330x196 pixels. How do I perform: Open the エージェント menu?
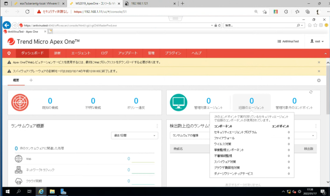[81, 53]
